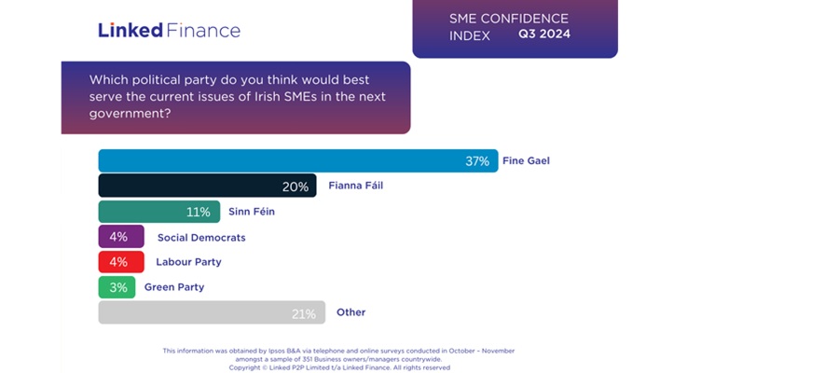Select the green Green Party 3% bar
The height and width of the screenshot is (373, 839).
tap(117, 287)
